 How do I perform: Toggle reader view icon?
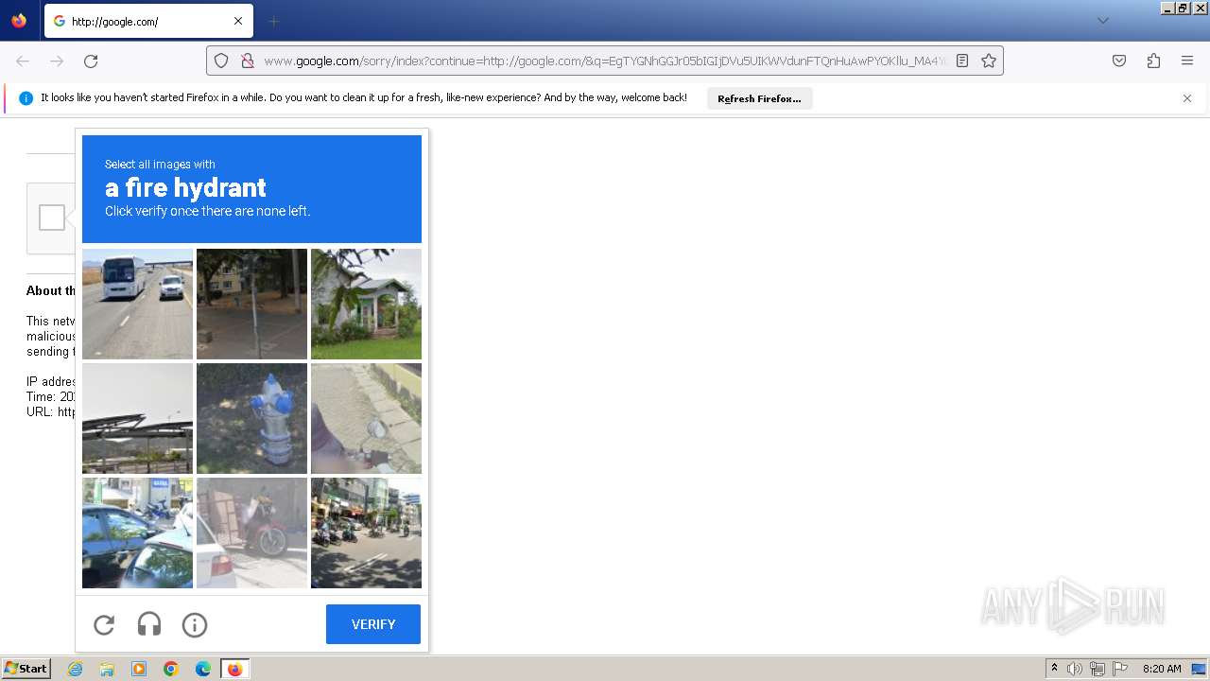[962, 61]
